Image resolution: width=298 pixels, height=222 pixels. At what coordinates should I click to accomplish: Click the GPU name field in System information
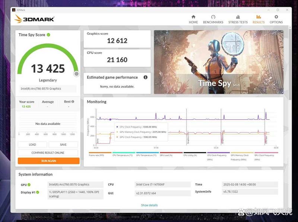76,184
